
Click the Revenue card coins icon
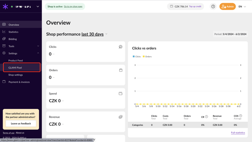point(120,117)
